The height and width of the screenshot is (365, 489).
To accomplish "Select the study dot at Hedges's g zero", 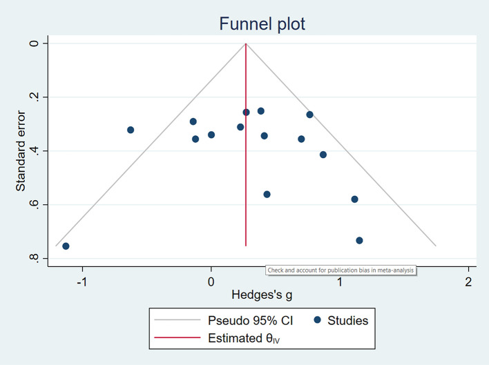I will tap(211, 135).
